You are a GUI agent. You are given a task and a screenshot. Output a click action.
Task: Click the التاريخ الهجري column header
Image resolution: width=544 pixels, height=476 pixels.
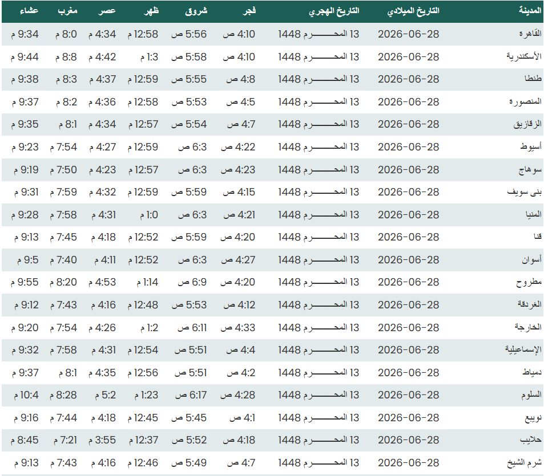334,11
